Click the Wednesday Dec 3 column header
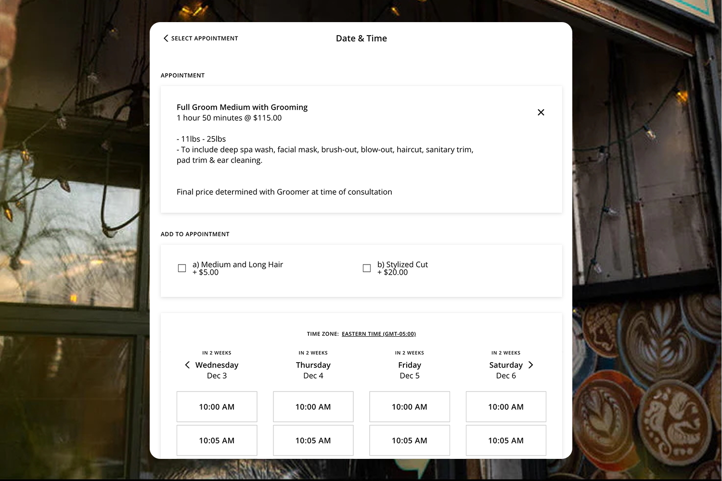 (217, 370)
